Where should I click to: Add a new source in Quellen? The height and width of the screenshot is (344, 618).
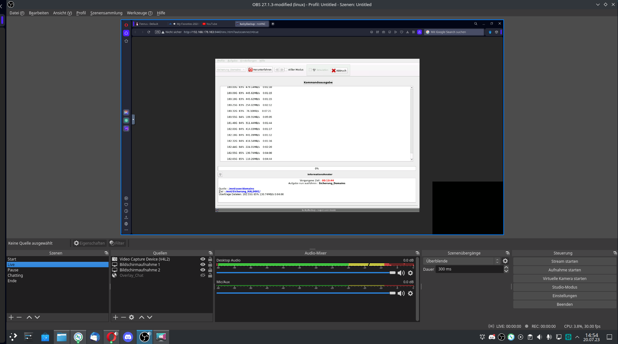click(x=116, y=317)
